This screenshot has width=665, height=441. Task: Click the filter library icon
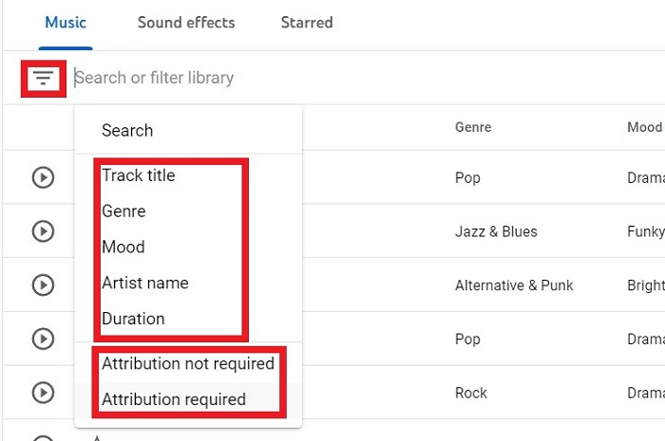(x=43, y=78)
